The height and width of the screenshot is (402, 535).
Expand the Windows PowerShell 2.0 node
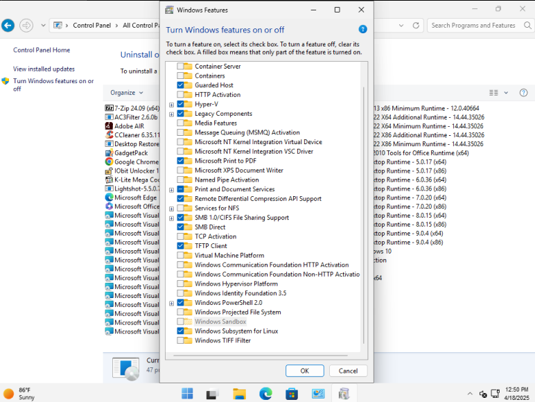(x=172, y=303)
